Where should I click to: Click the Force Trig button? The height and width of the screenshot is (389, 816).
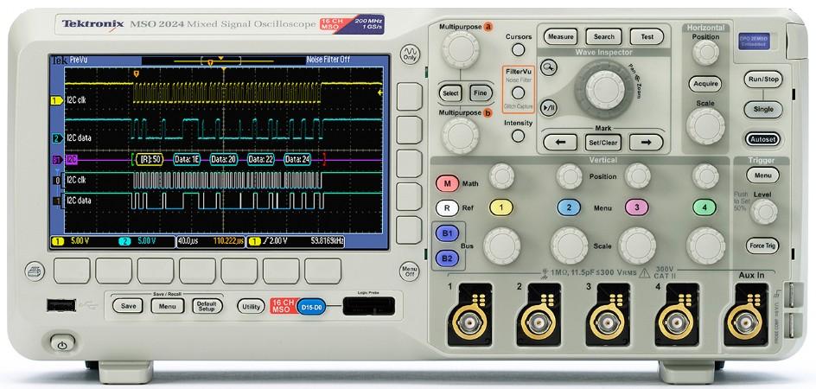pos(762,246)
